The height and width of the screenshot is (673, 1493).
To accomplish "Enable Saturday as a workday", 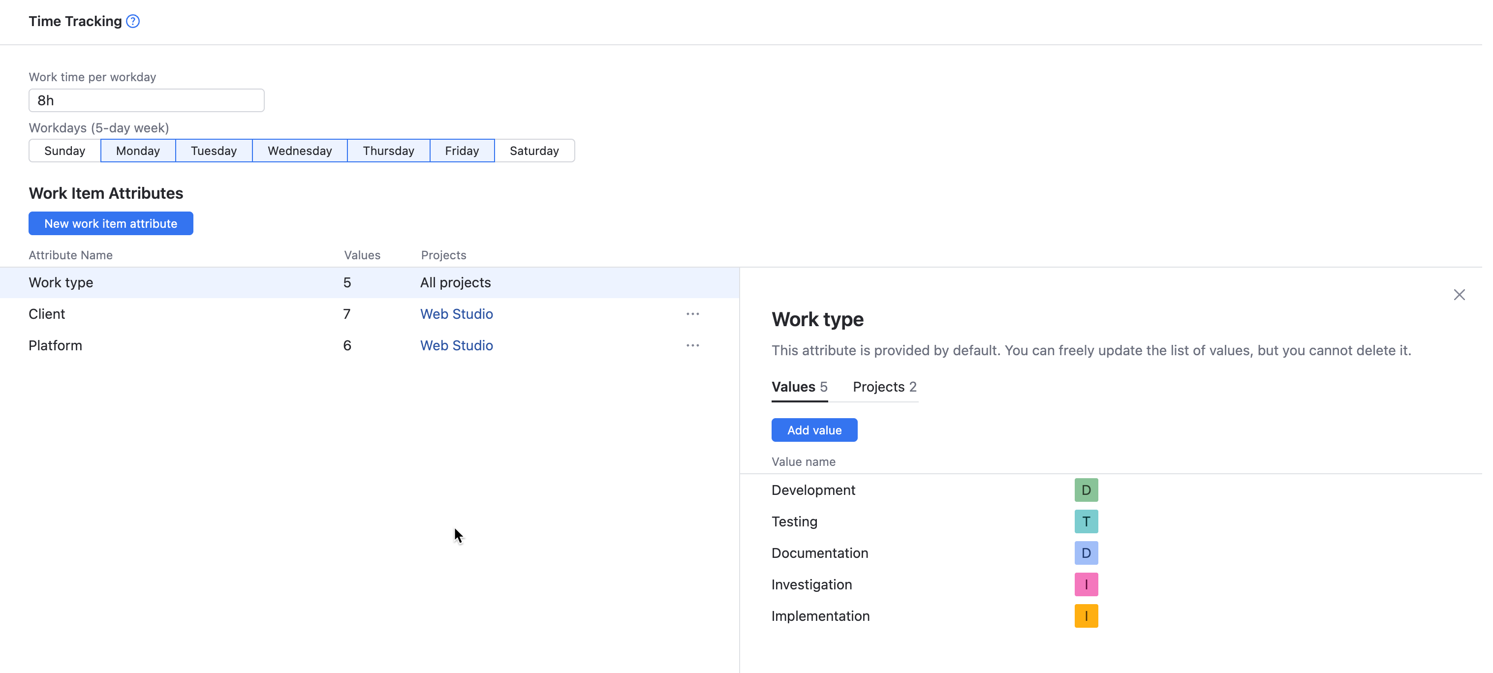I will [x=534, y=150].
